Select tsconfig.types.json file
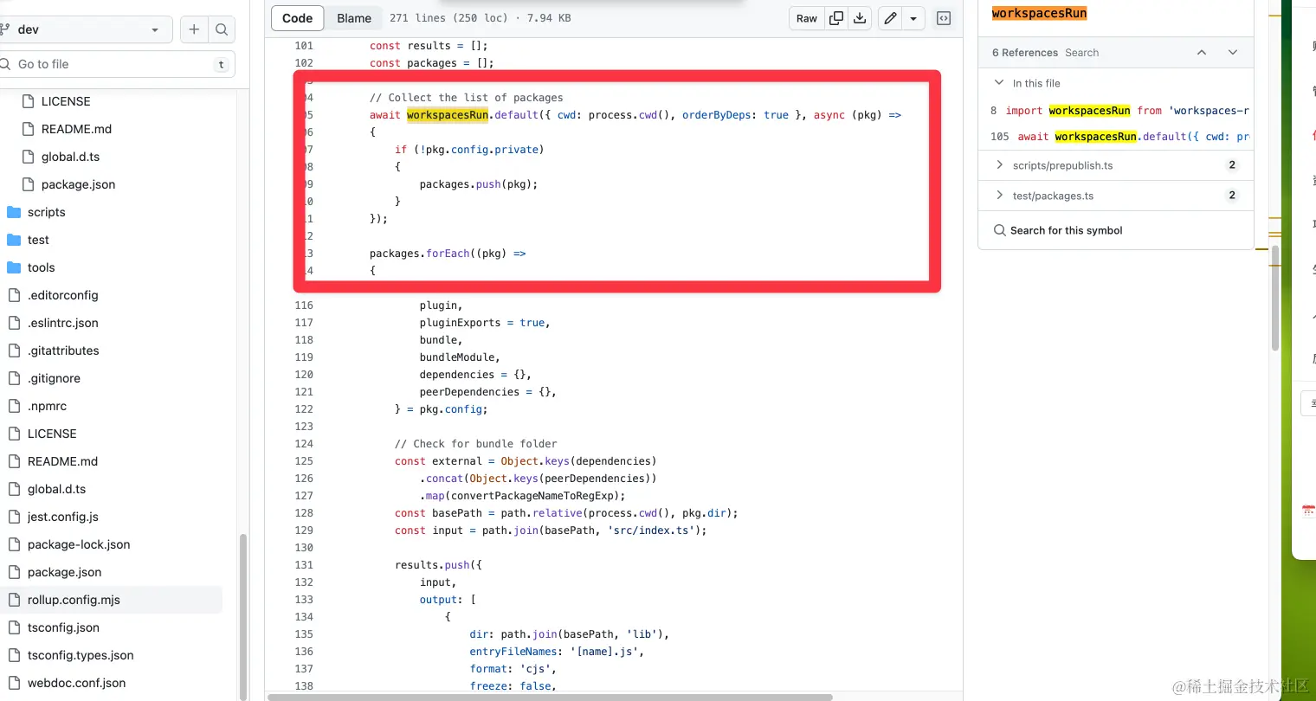Image resolution: width=1316 pixels, height=701 pixels. coord(81,655)
